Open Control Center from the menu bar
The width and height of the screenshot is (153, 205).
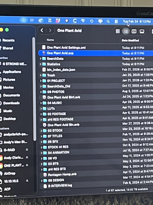pyautogui.click(x=116, y=22)
